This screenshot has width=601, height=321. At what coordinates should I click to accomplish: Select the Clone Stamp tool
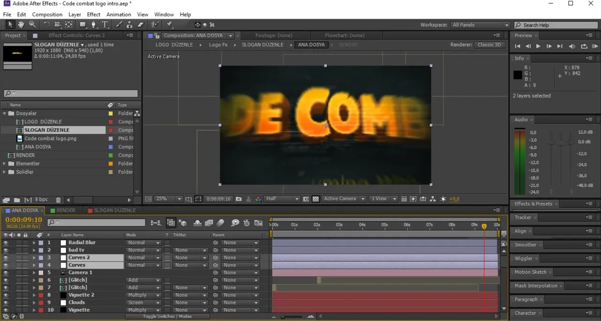pos(130,24)
